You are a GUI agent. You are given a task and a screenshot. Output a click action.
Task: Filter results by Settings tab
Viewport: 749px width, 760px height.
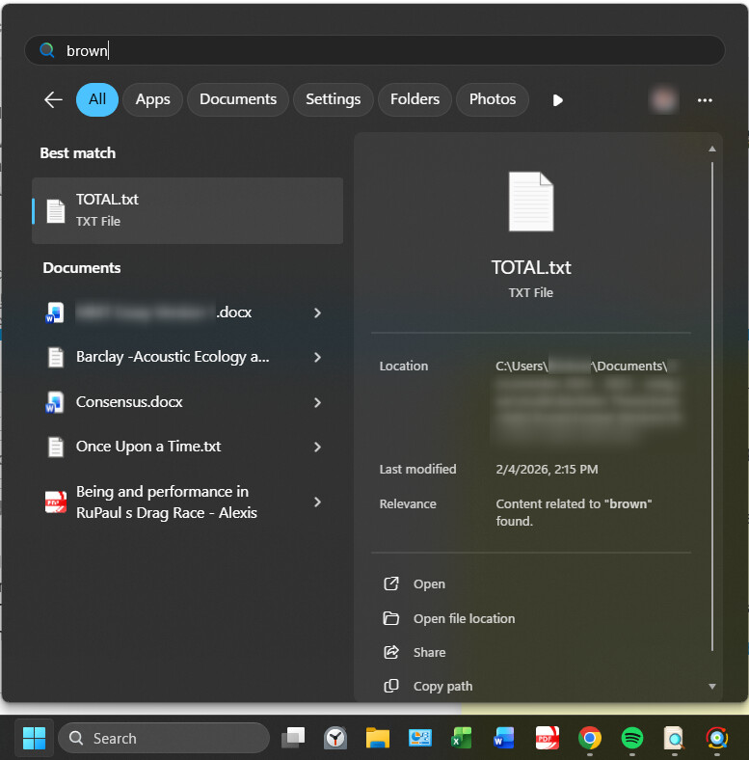[333, 99]
